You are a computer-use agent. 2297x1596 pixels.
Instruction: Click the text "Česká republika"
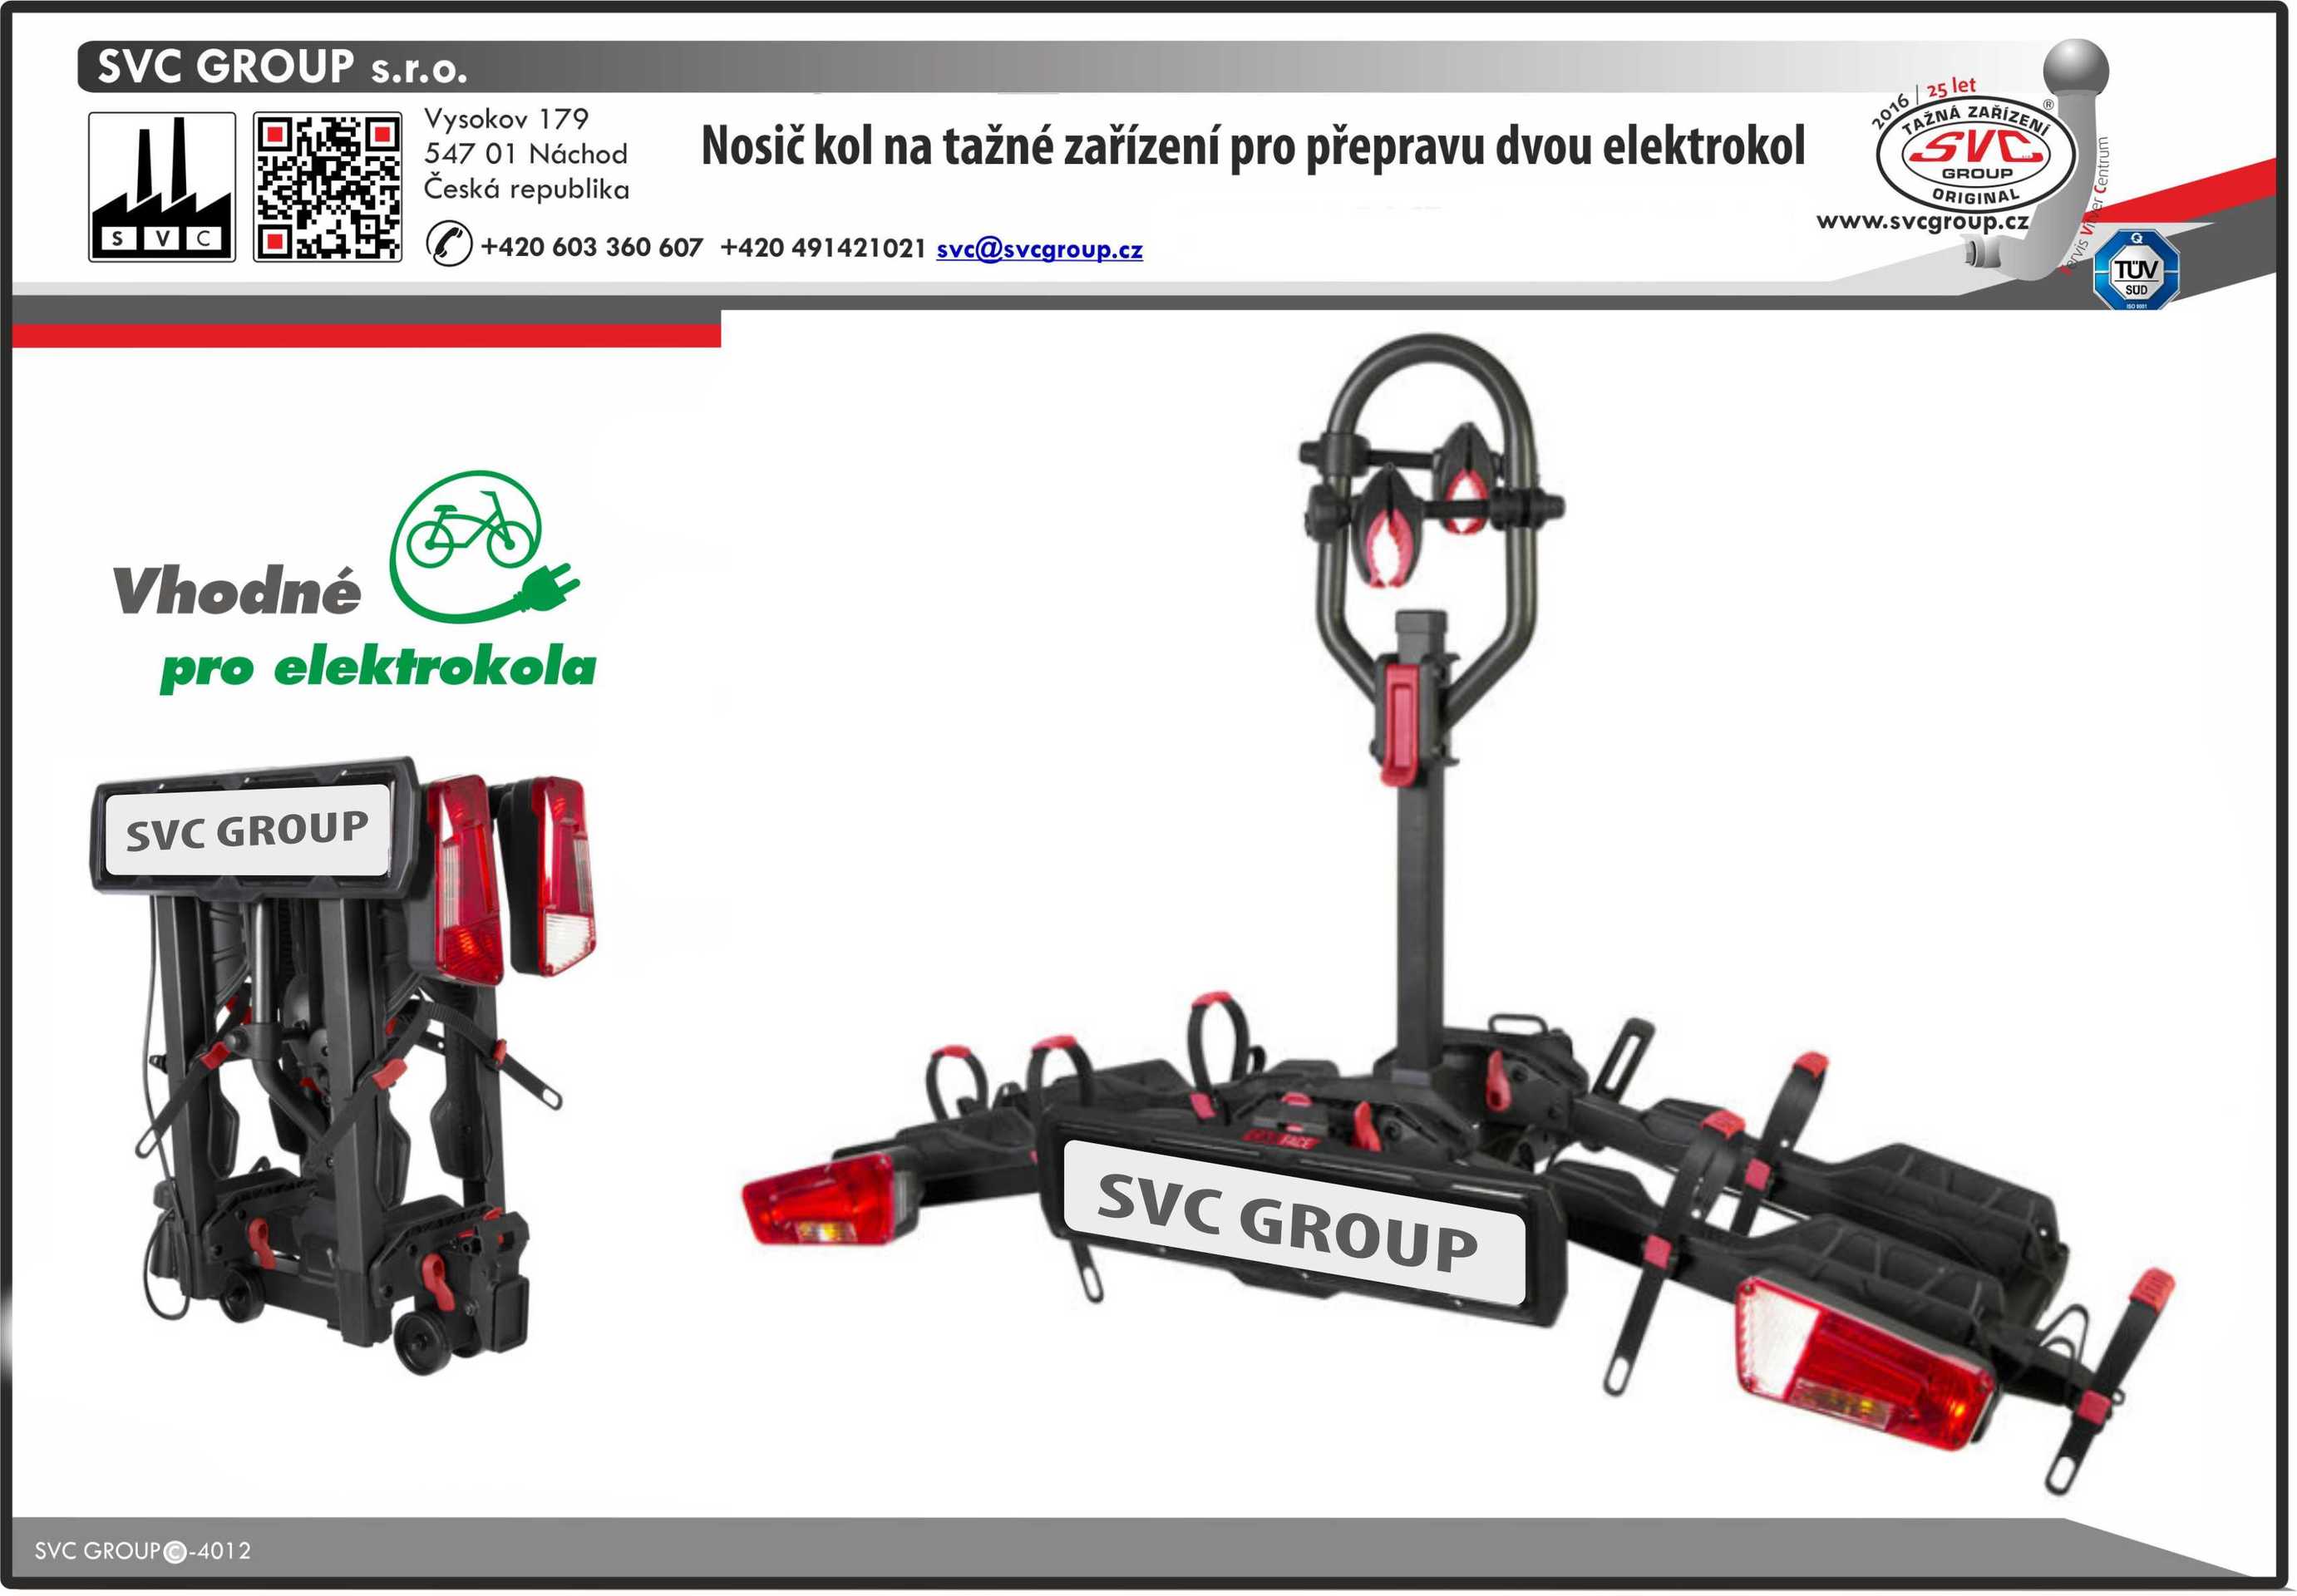pos(527,188)
